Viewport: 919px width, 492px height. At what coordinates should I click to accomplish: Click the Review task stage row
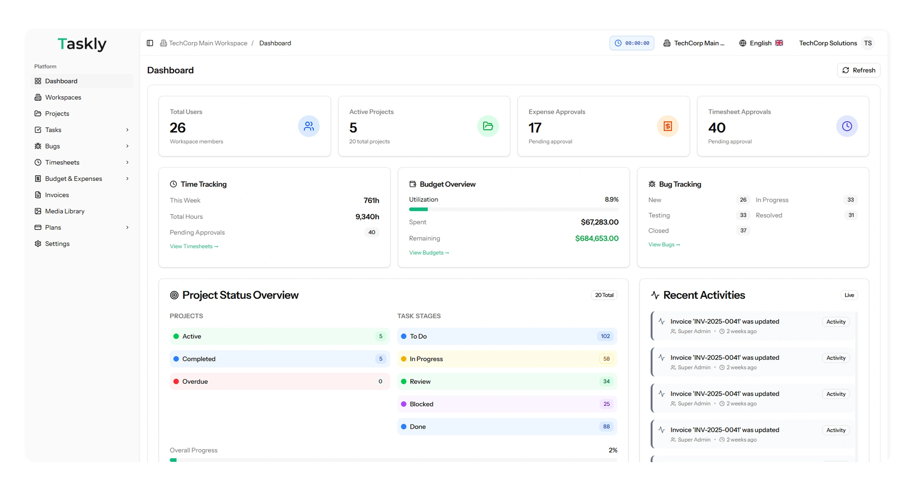tap(507, 382)
